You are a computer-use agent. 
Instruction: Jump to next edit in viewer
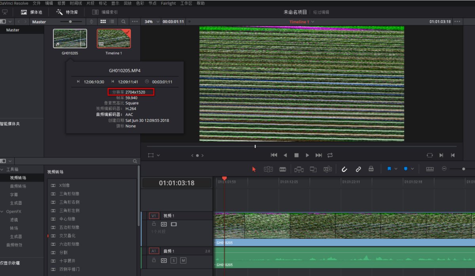click(x=441, y=155)
